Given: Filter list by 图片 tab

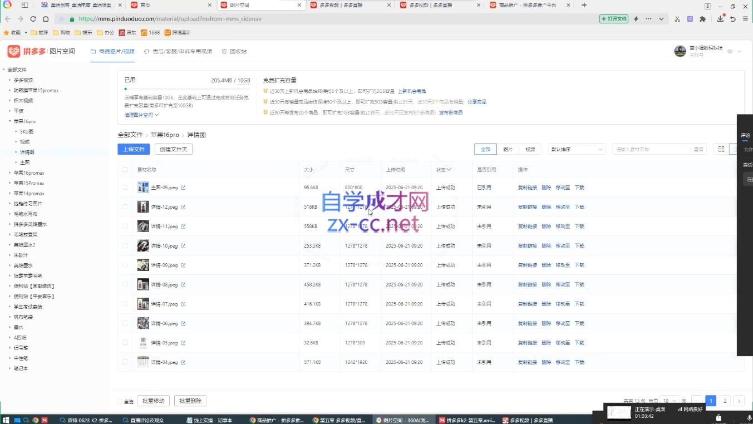Looking at the screenshot, I should tap(508, 149).
